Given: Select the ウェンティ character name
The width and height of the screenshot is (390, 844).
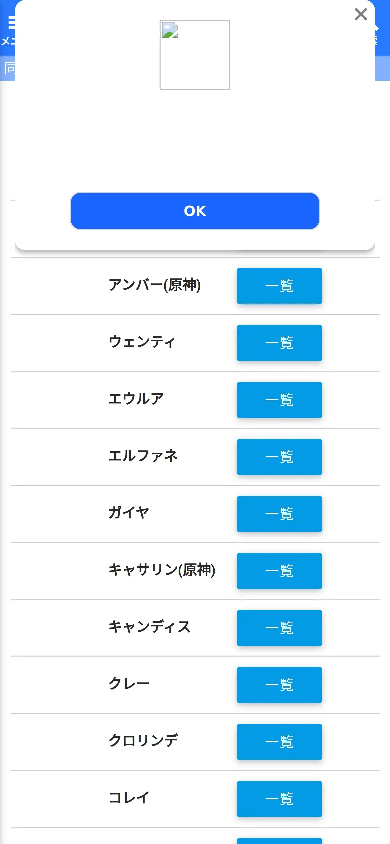Looking at the screenshot, I should coord(142,342).
